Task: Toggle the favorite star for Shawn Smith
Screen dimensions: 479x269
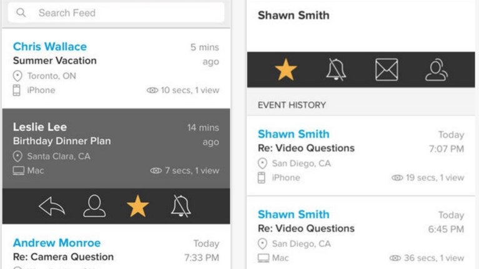Action: (286, 69)
